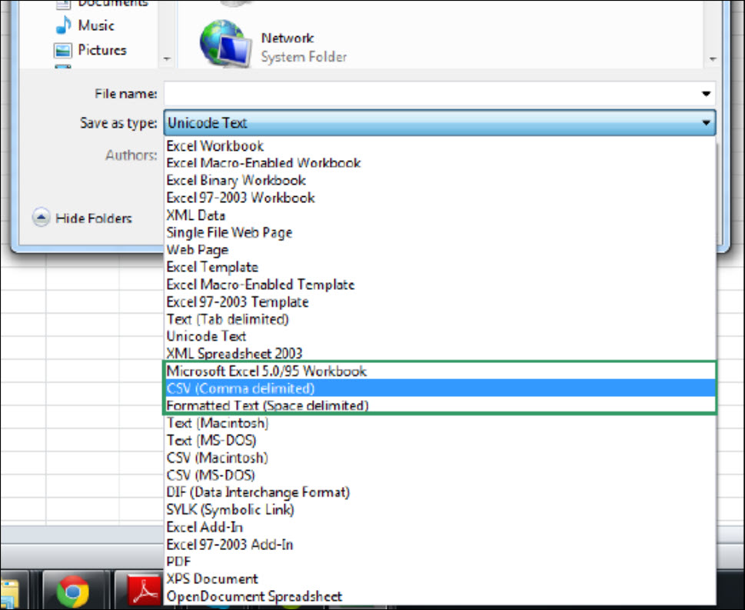Select Text (MS-DOS) format

coord(440,440)
